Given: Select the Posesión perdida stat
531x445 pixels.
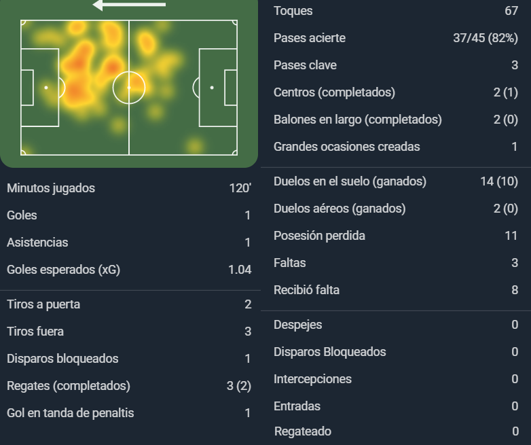Looking at the screenshot, I should pos(396,236).
